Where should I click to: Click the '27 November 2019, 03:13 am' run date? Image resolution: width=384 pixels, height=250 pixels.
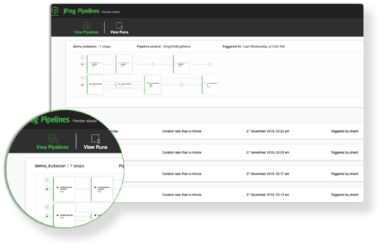click(x=268, y=195)
